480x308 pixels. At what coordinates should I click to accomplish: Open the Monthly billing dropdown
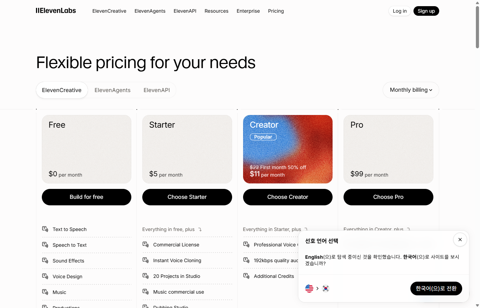411,90
